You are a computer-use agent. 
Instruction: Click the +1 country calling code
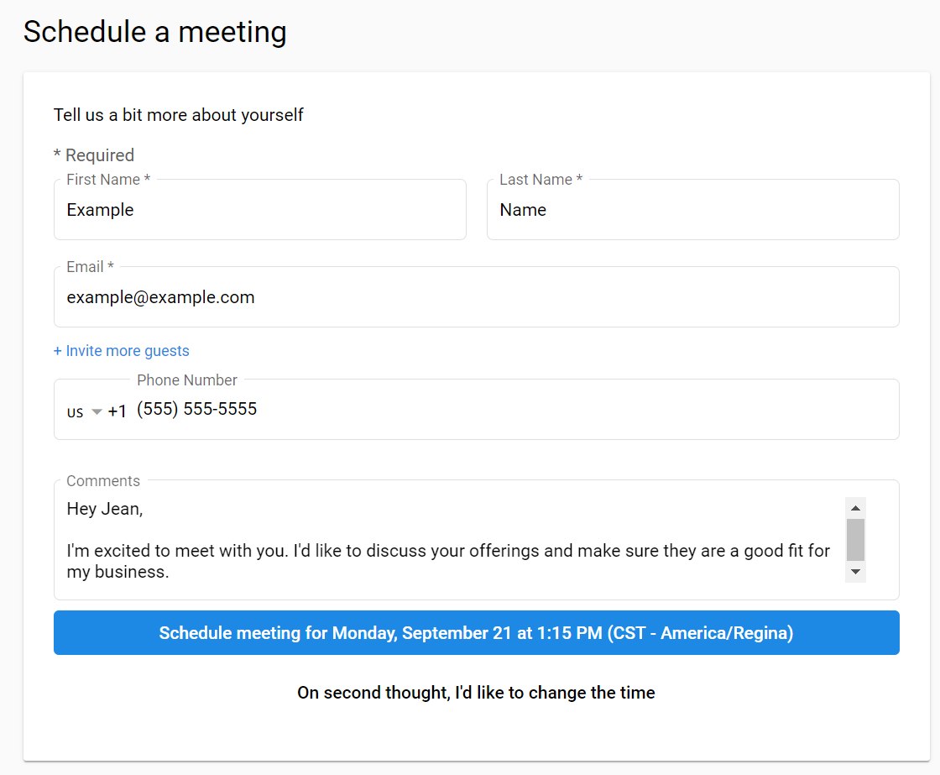(117, 411)
